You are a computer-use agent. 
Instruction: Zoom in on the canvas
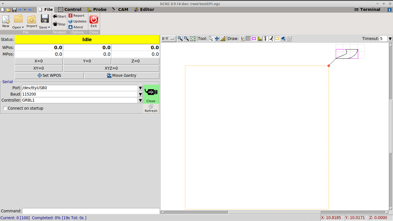coord(180,39)
